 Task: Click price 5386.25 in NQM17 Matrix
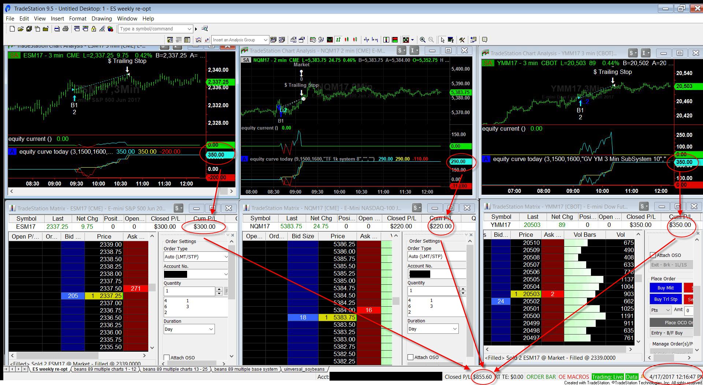(x=344, y=244)
